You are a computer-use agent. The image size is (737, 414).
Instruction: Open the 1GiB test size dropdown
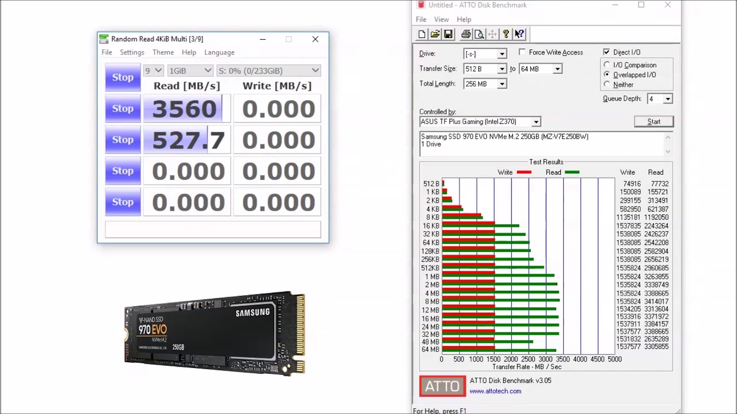[x=190, y=71]
